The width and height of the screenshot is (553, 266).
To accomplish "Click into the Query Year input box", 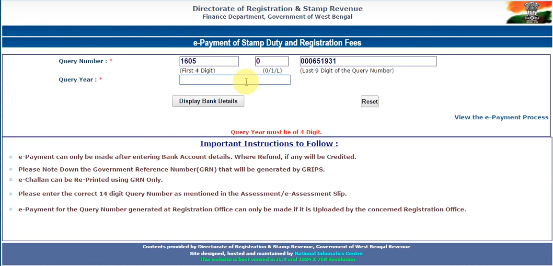I will tap(235, 80).
